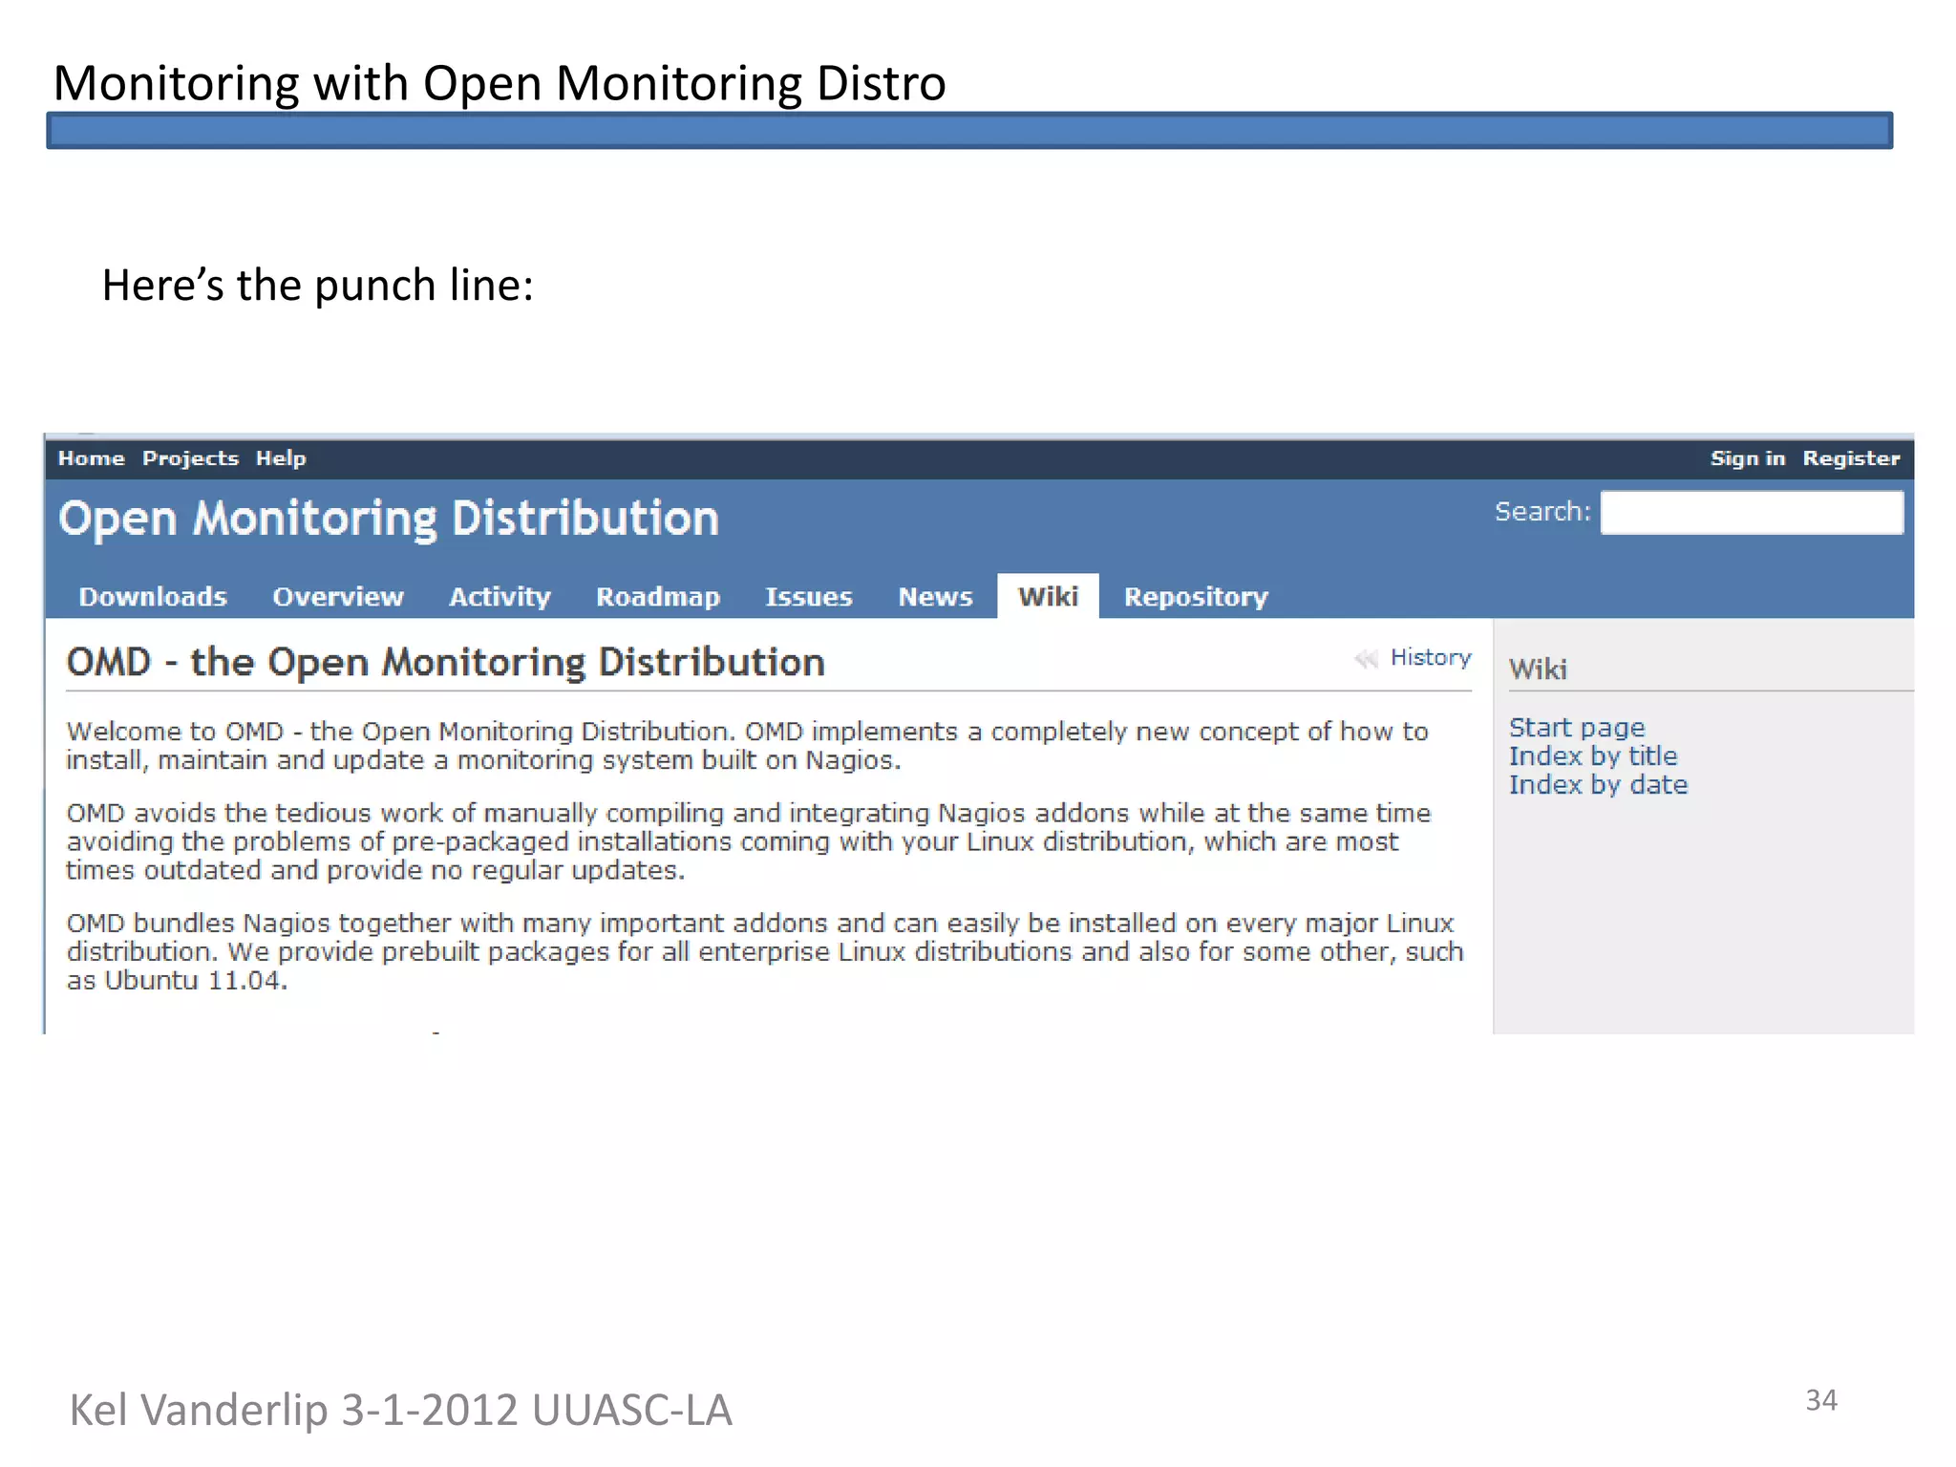Click Sign in at top right
1956x1467 pixels.
[1747, 458]
